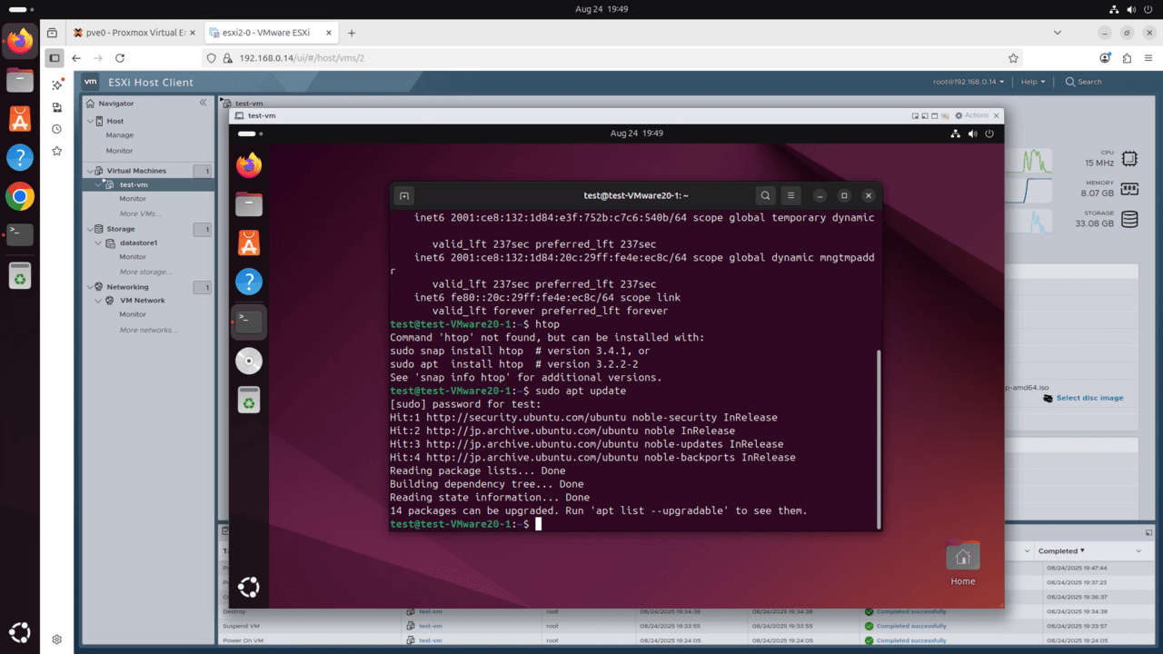Open Files in the test-vm dock
The image size is (1163, 654).
(x=249, y=204)
